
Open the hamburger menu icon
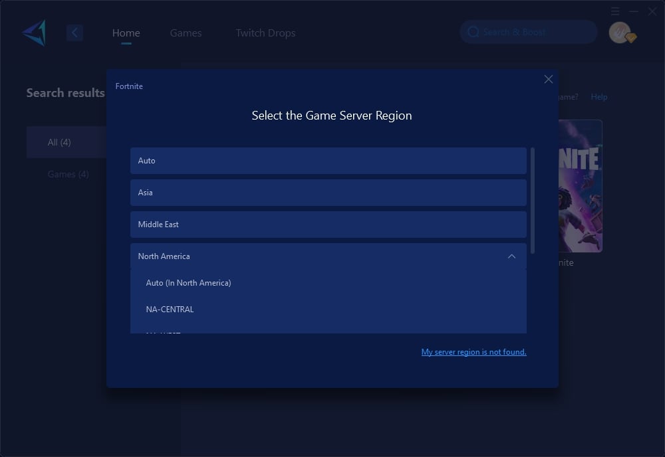[x=615, y=11]
